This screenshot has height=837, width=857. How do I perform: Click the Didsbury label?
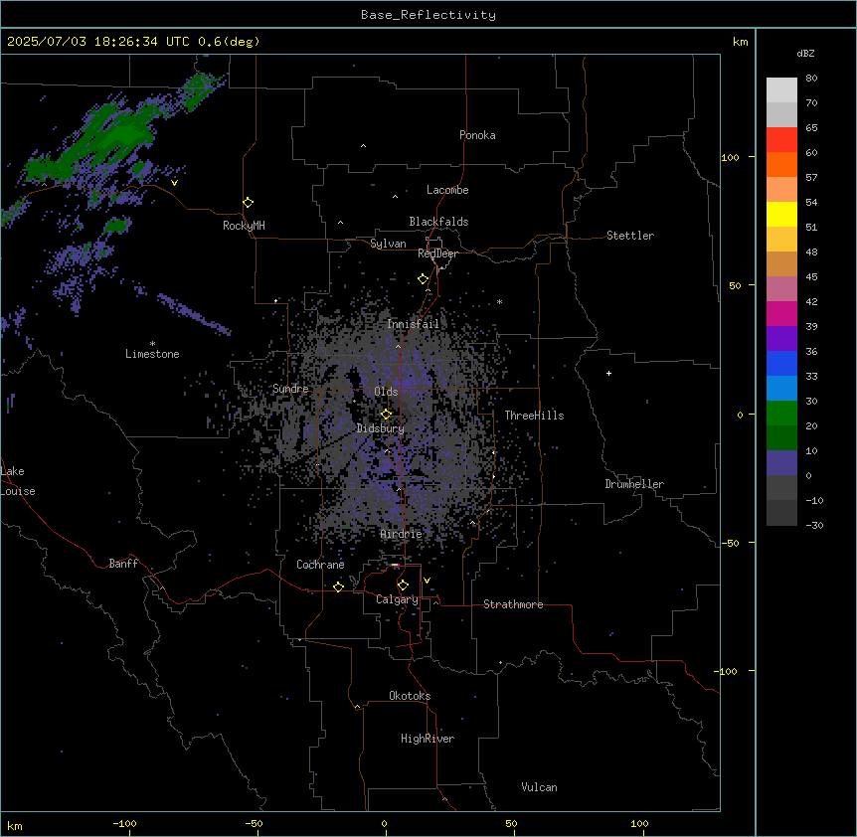[x=381, y=428]
